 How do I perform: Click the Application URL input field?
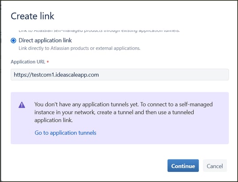(x=119, y=75)
